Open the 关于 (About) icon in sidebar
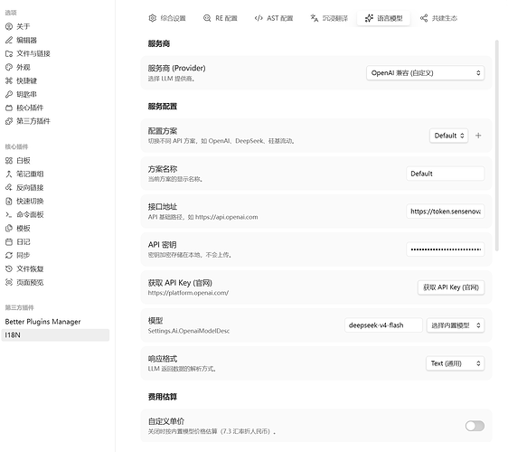Image resolution: width=508 pixels, height=452 pixels. click(x=9, y=26)
